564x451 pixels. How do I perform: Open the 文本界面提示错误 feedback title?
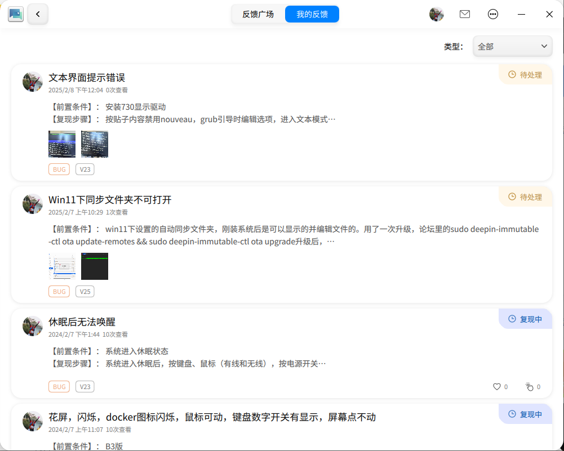tap(87, 78)
